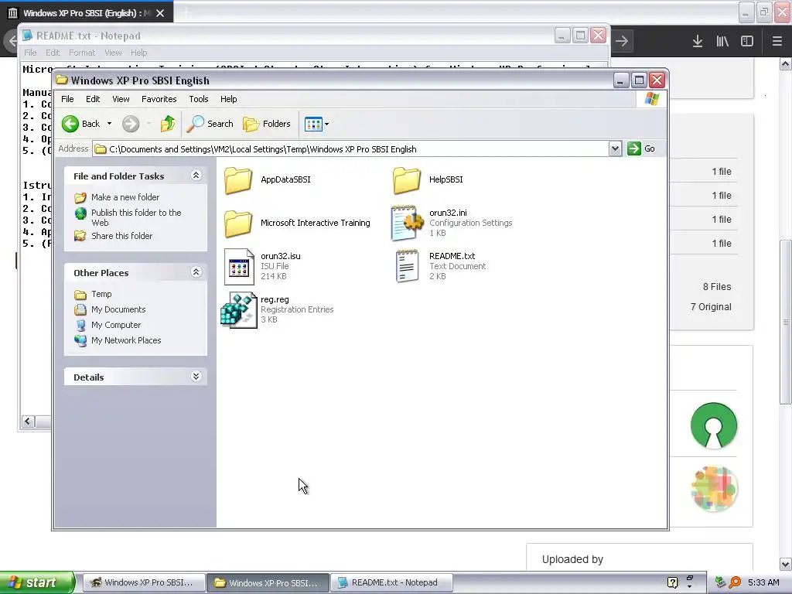The width and height of the screenshot is (792, 594).
Task: Open the Help menu in Explorer
Action: (228, 99)
